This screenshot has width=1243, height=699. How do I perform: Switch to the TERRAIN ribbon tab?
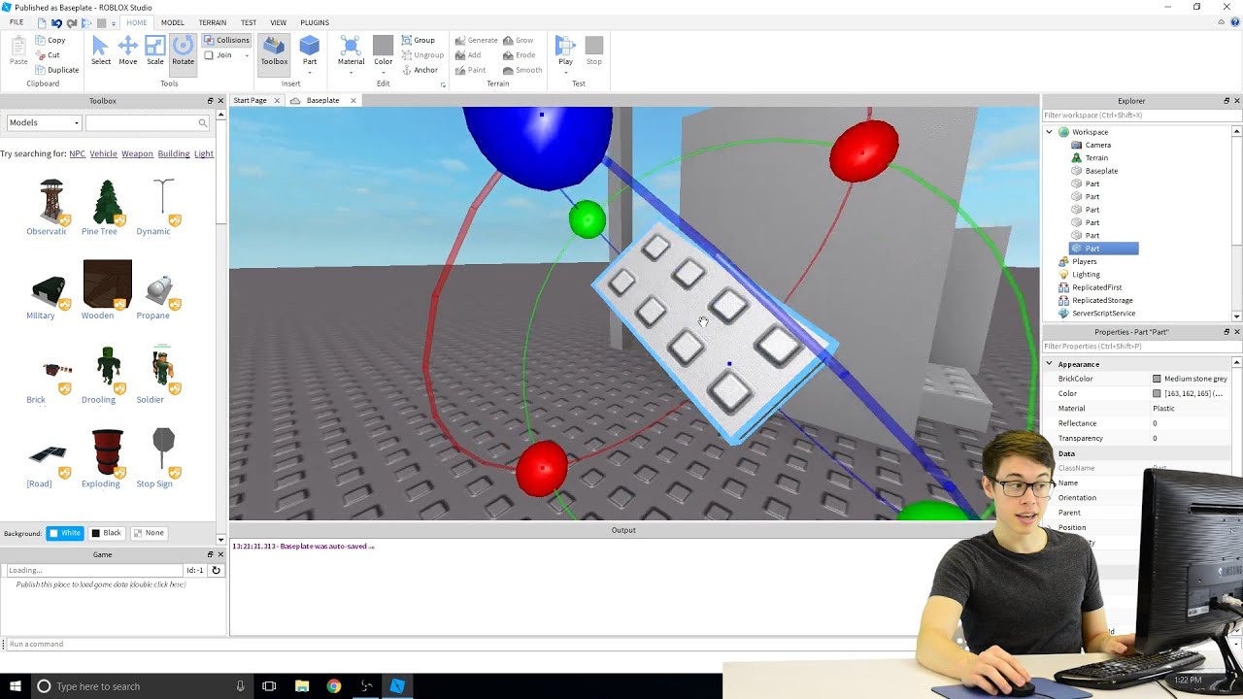[212, 22]
